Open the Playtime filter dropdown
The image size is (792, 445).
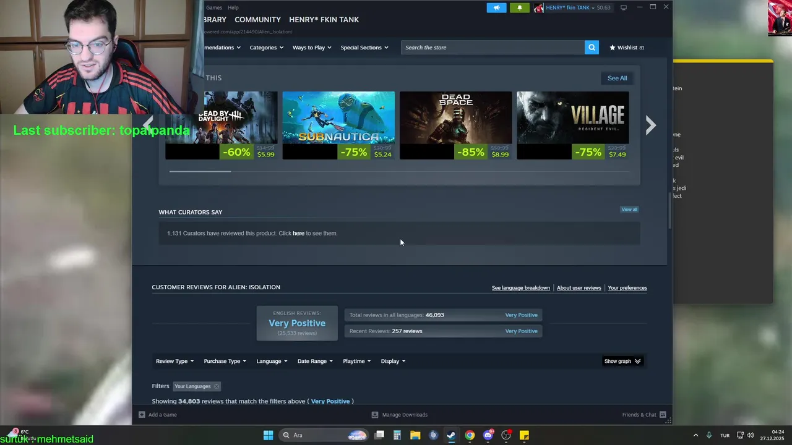357,361
